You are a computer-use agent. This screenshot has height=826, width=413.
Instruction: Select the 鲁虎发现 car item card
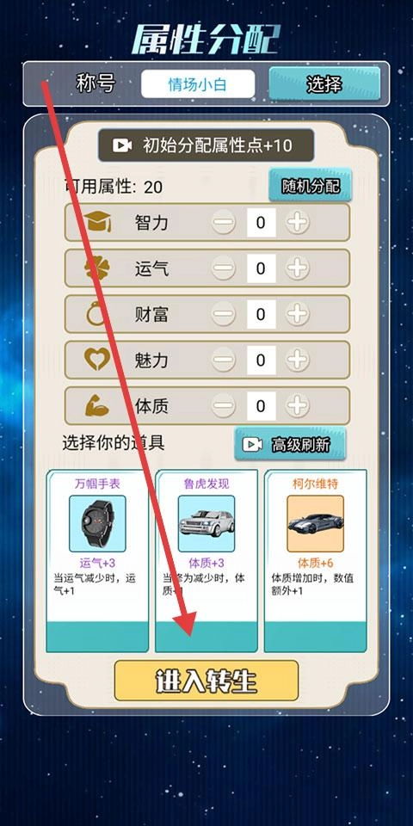(206, 561)
